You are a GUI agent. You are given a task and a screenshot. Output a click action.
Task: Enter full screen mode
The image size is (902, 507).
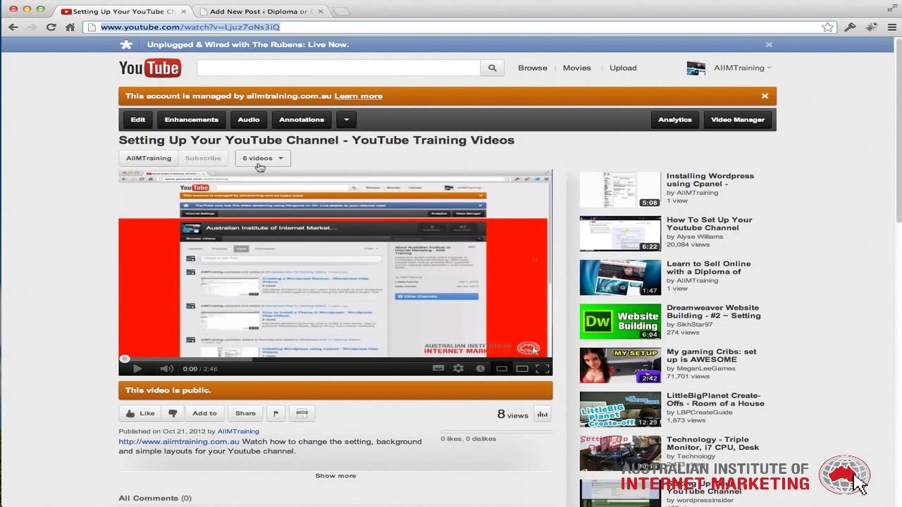(x=543, y=368)
